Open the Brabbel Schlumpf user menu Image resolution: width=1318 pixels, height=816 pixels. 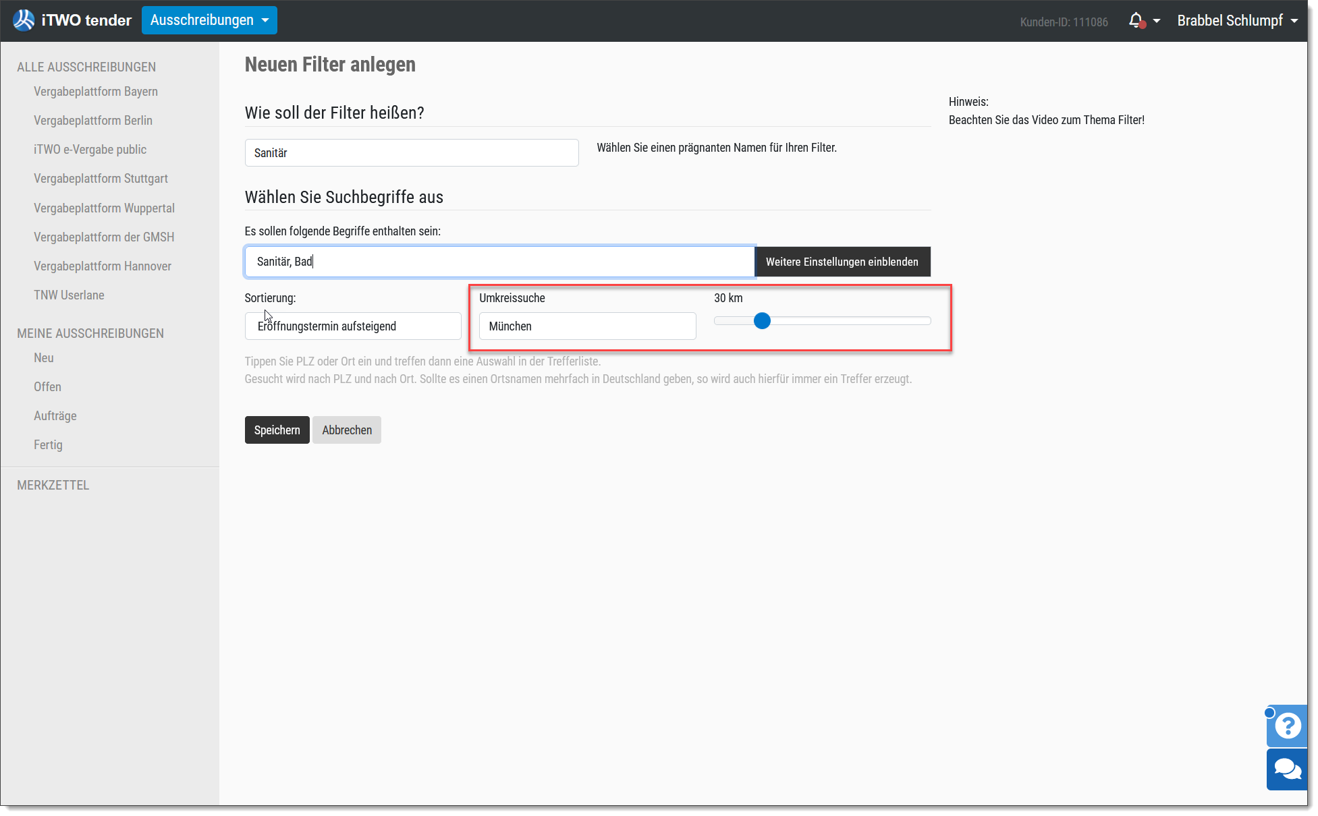(1238, 21)
